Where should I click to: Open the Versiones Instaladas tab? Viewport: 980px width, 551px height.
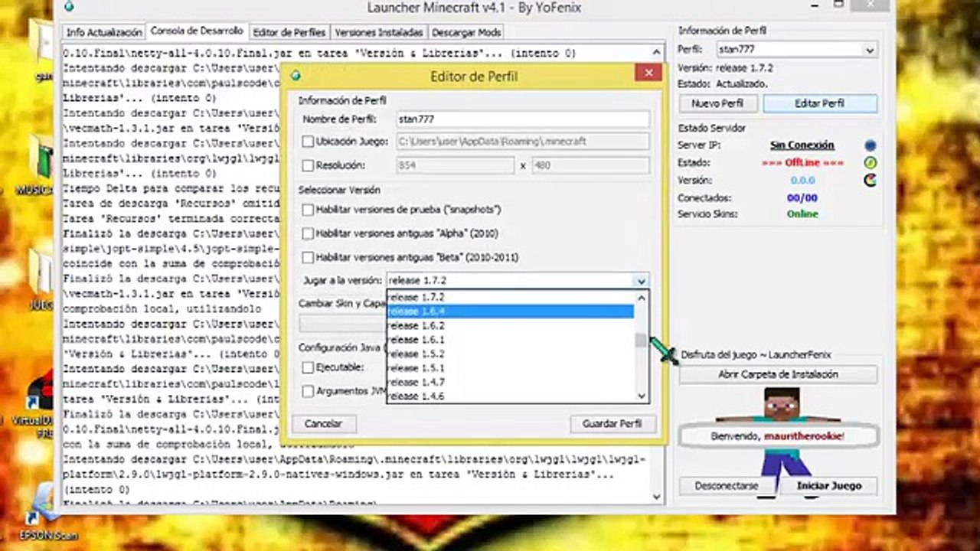pos(379,32)
